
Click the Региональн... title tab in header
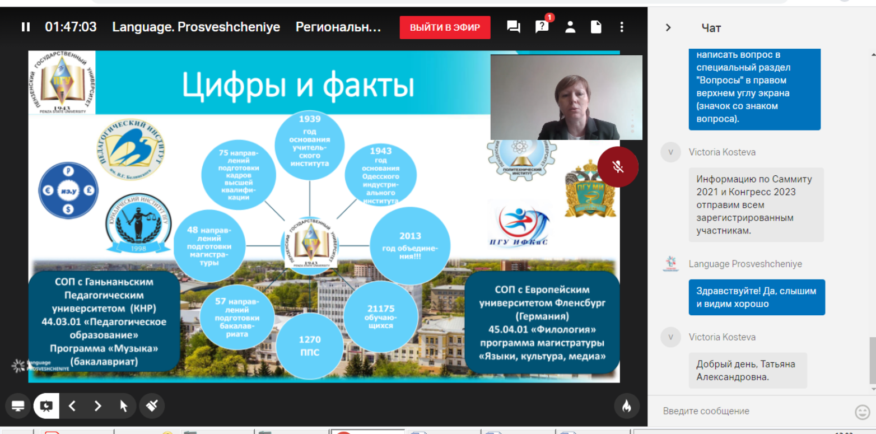338,27
